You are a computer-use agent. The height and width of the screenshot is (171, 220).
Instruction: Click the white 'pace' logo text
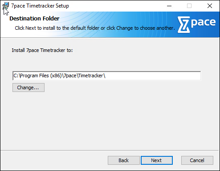click(x=203, y=23)
